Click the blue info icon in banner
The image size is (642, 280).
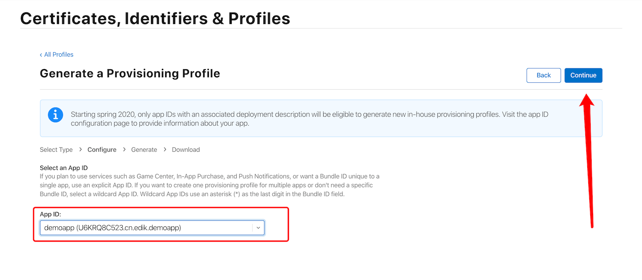point(56,115)
